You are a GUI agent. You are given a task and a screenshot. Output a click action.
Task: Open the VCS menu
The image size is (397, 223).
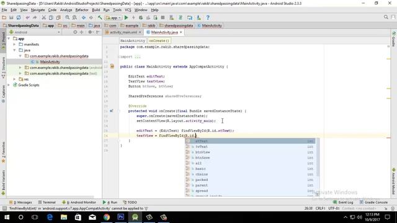click(128, 10)
